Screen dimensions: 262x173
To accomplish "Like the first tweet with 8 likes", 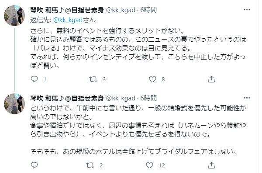I will click(x=152, y=80).
